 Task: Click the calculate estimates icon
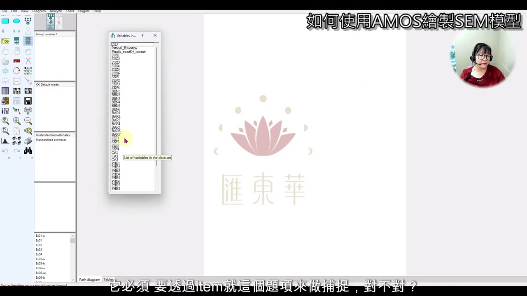click(x=28, y=91)
